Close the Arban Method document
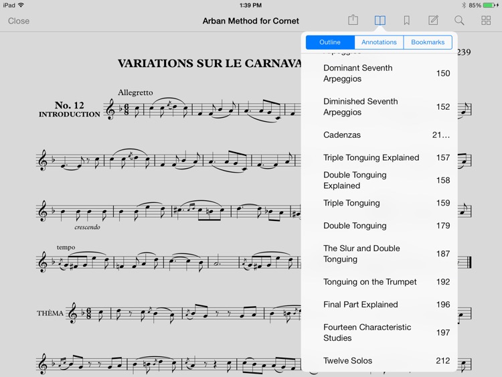The height and width of the screenshot is (377, 502). [x=19, y=21]
